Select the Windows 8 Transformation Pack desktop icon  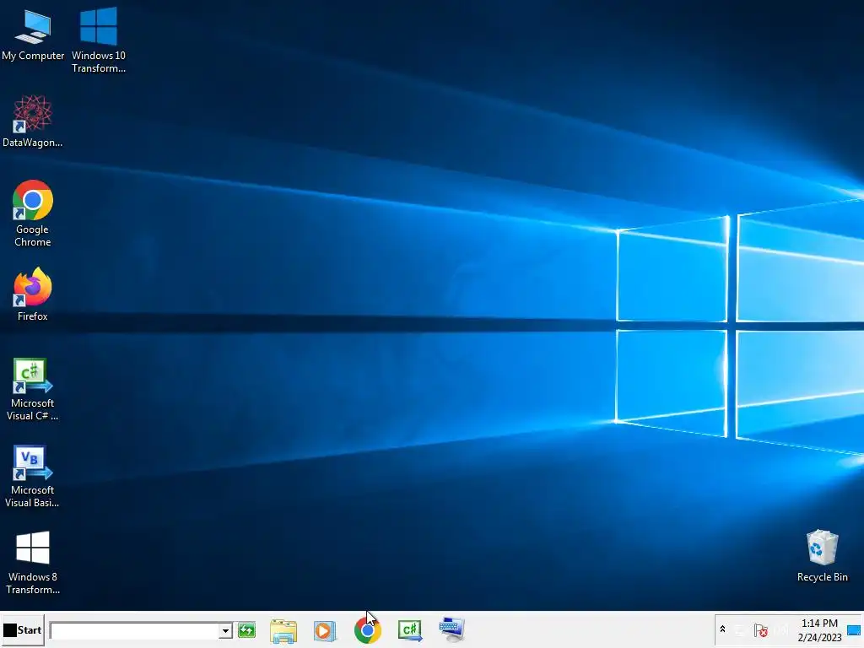pyautogui.click(x=33, y=563)
